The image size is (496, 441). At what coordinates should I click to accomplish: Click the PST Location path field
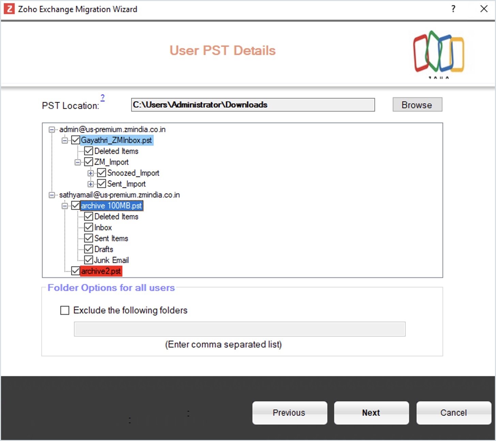click(x=253, y=105)
